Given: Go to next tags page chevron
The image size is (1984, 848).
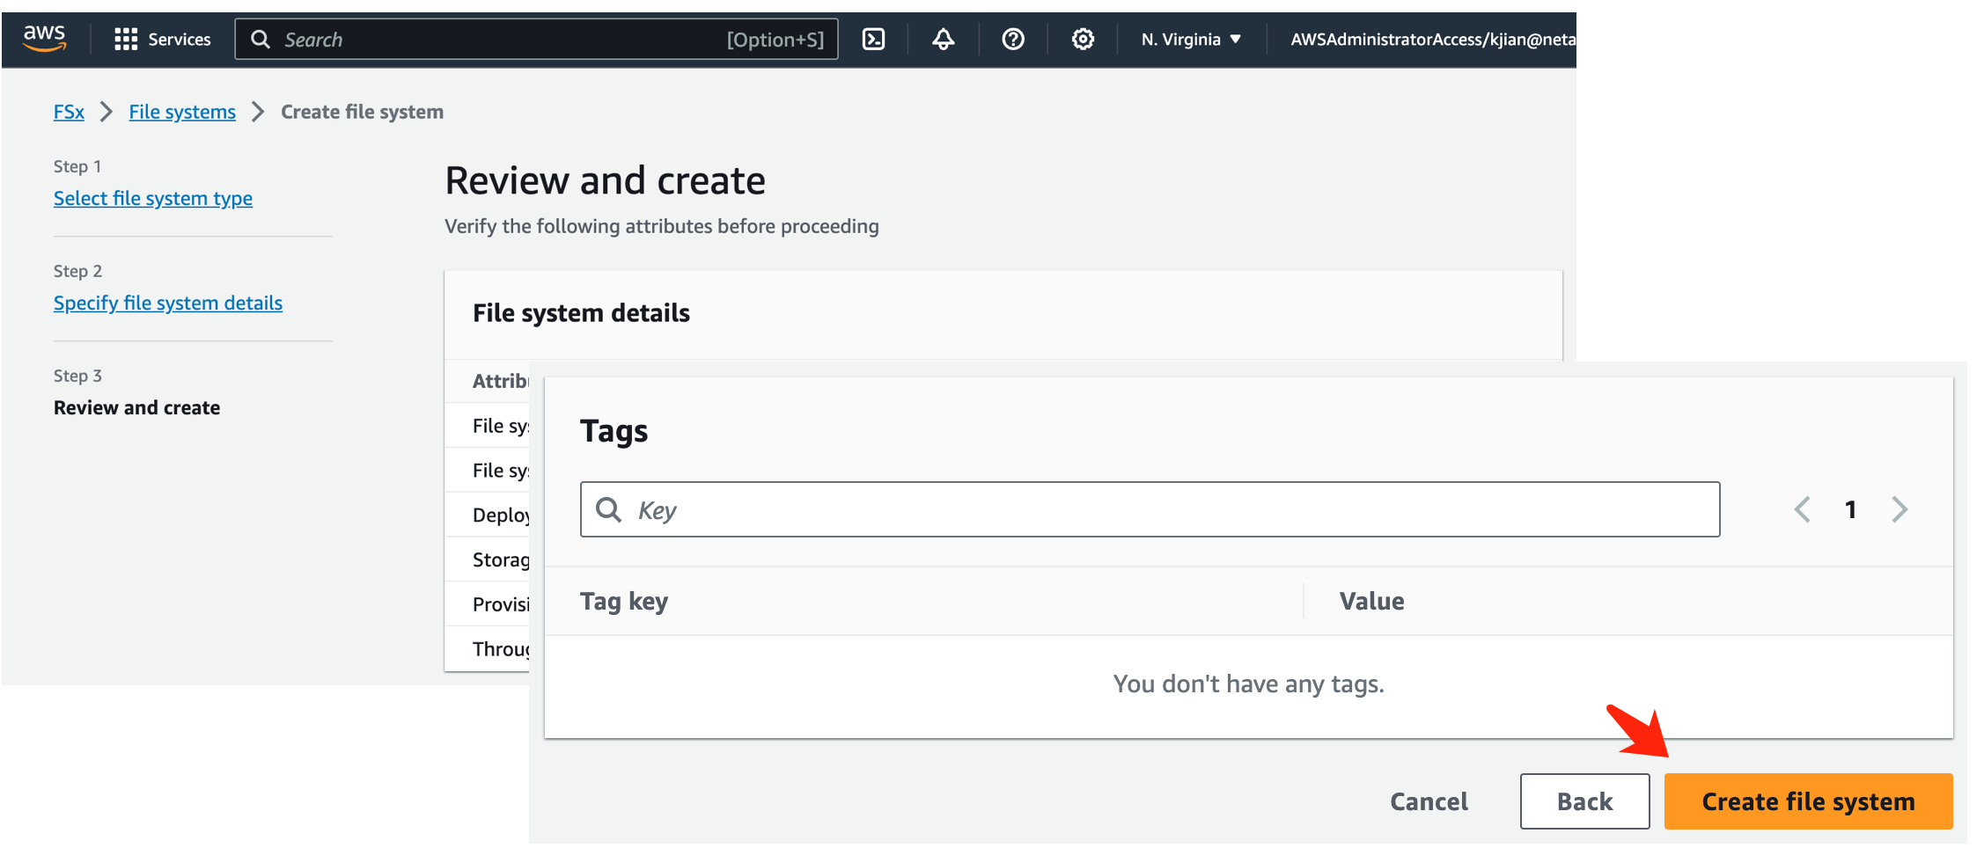Looking at the screenshot, I should [x=1899, y=509].
